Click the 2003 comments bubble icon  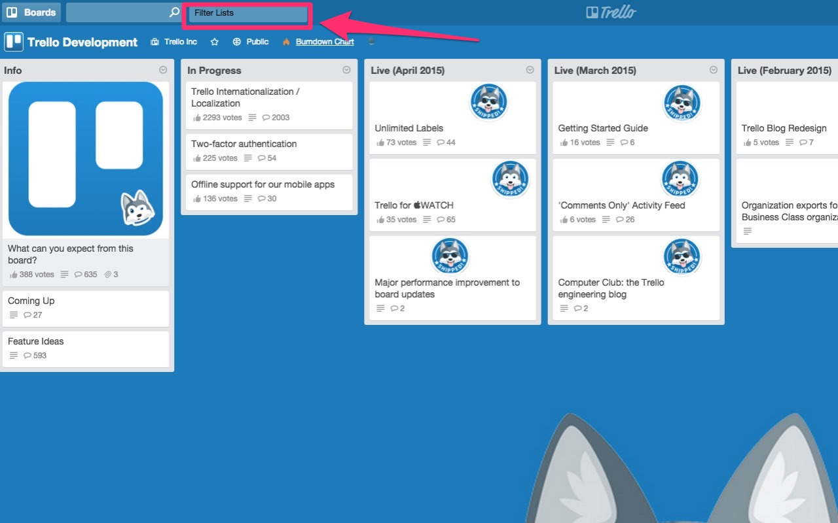[x=266, y=118]
